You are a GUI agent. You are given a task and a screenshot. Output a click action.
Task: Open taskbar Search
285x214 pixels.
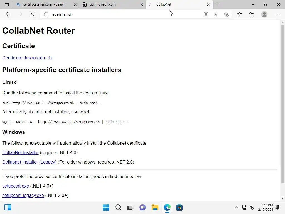118,207
